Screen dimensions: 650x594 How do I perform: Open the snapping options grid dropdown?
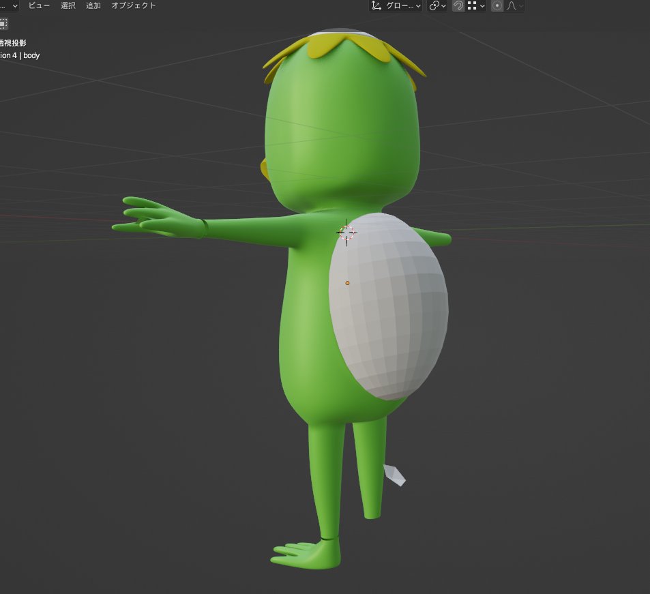point(476,6)
